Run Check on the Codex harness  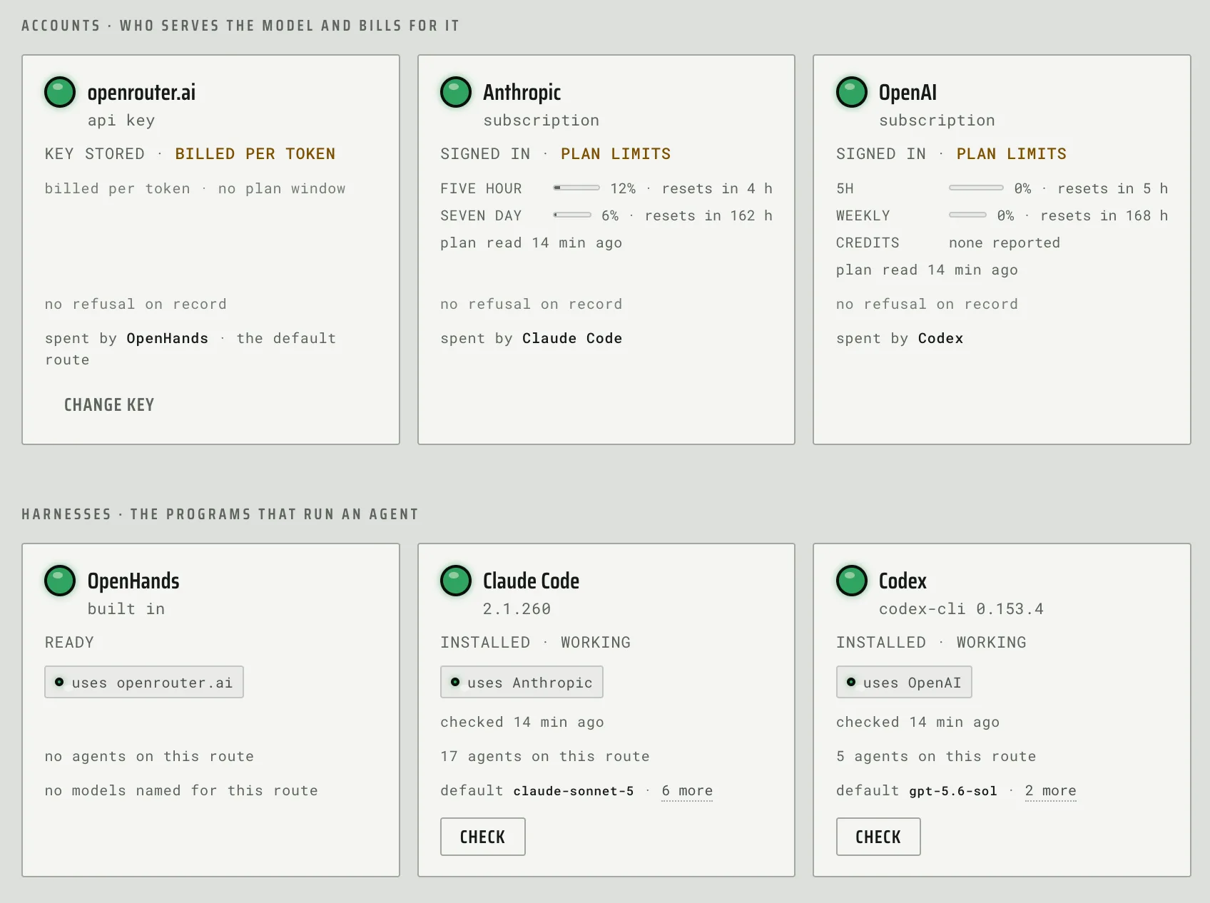click(878, 837)
